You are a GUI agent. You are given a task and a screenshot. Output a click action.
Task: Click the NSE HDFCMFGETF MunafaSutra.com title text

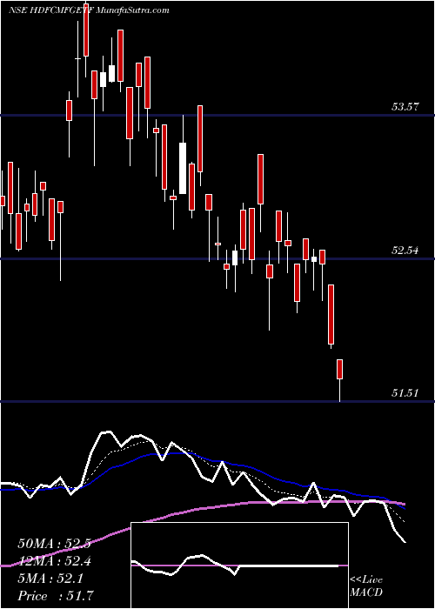pos(89,10)
